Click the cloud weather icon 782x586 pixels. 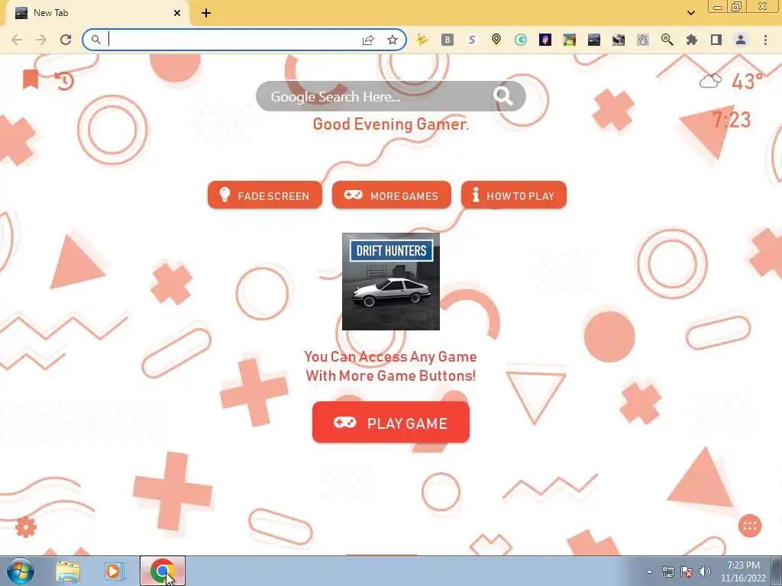point(710,81)
